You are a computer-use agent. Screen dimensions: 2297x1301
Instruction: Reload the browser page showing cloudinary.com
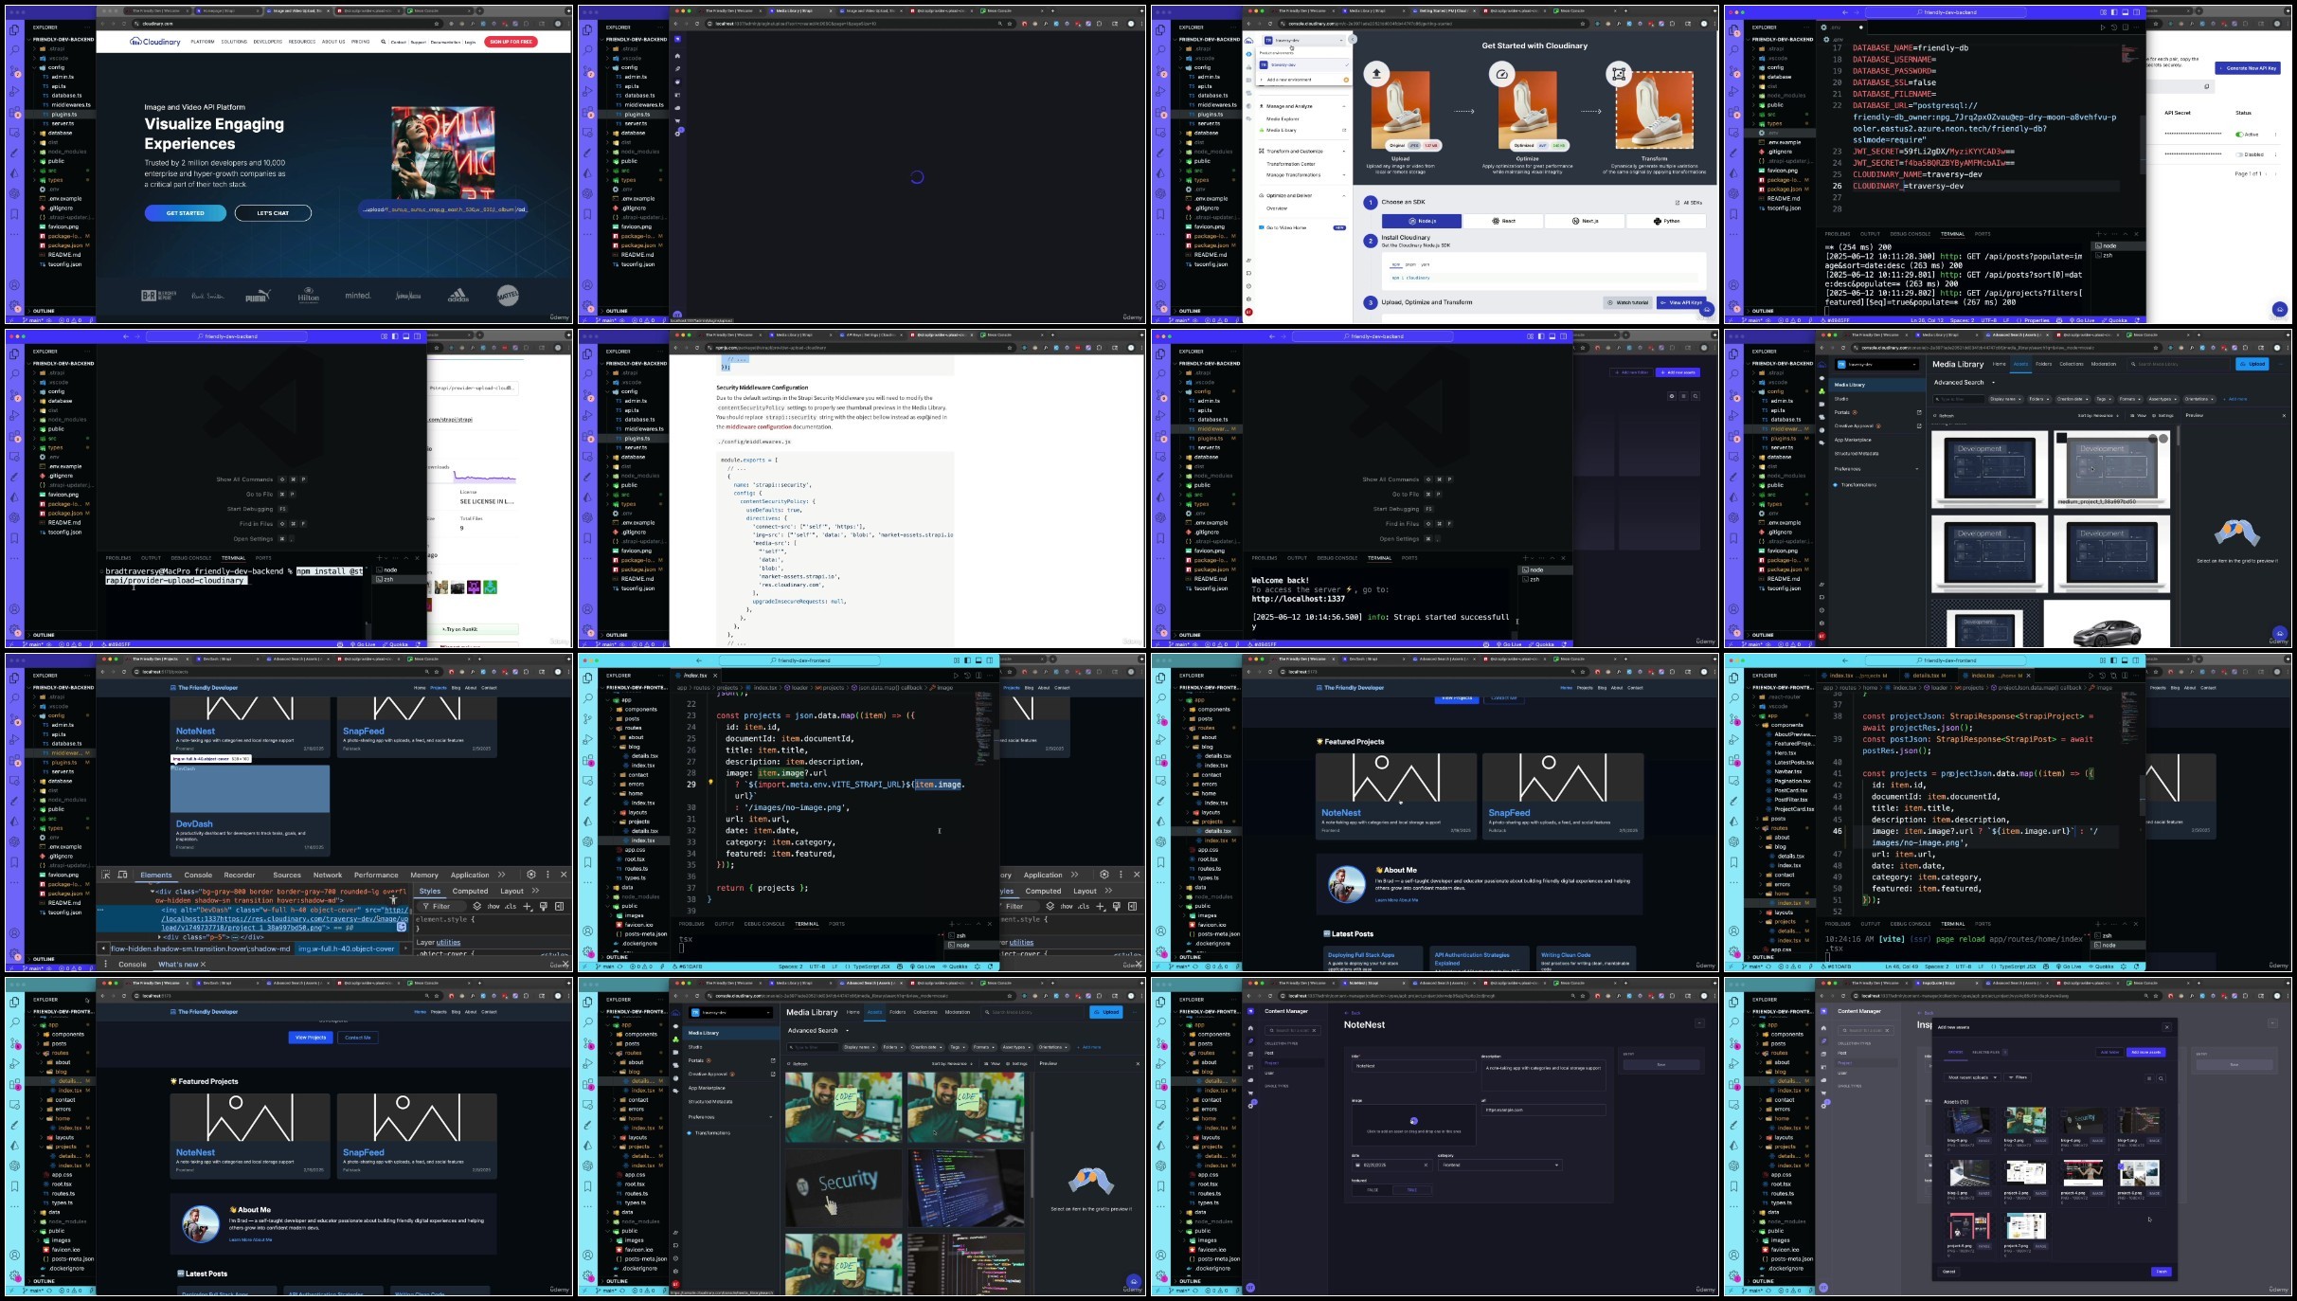(x=125, y=24)
